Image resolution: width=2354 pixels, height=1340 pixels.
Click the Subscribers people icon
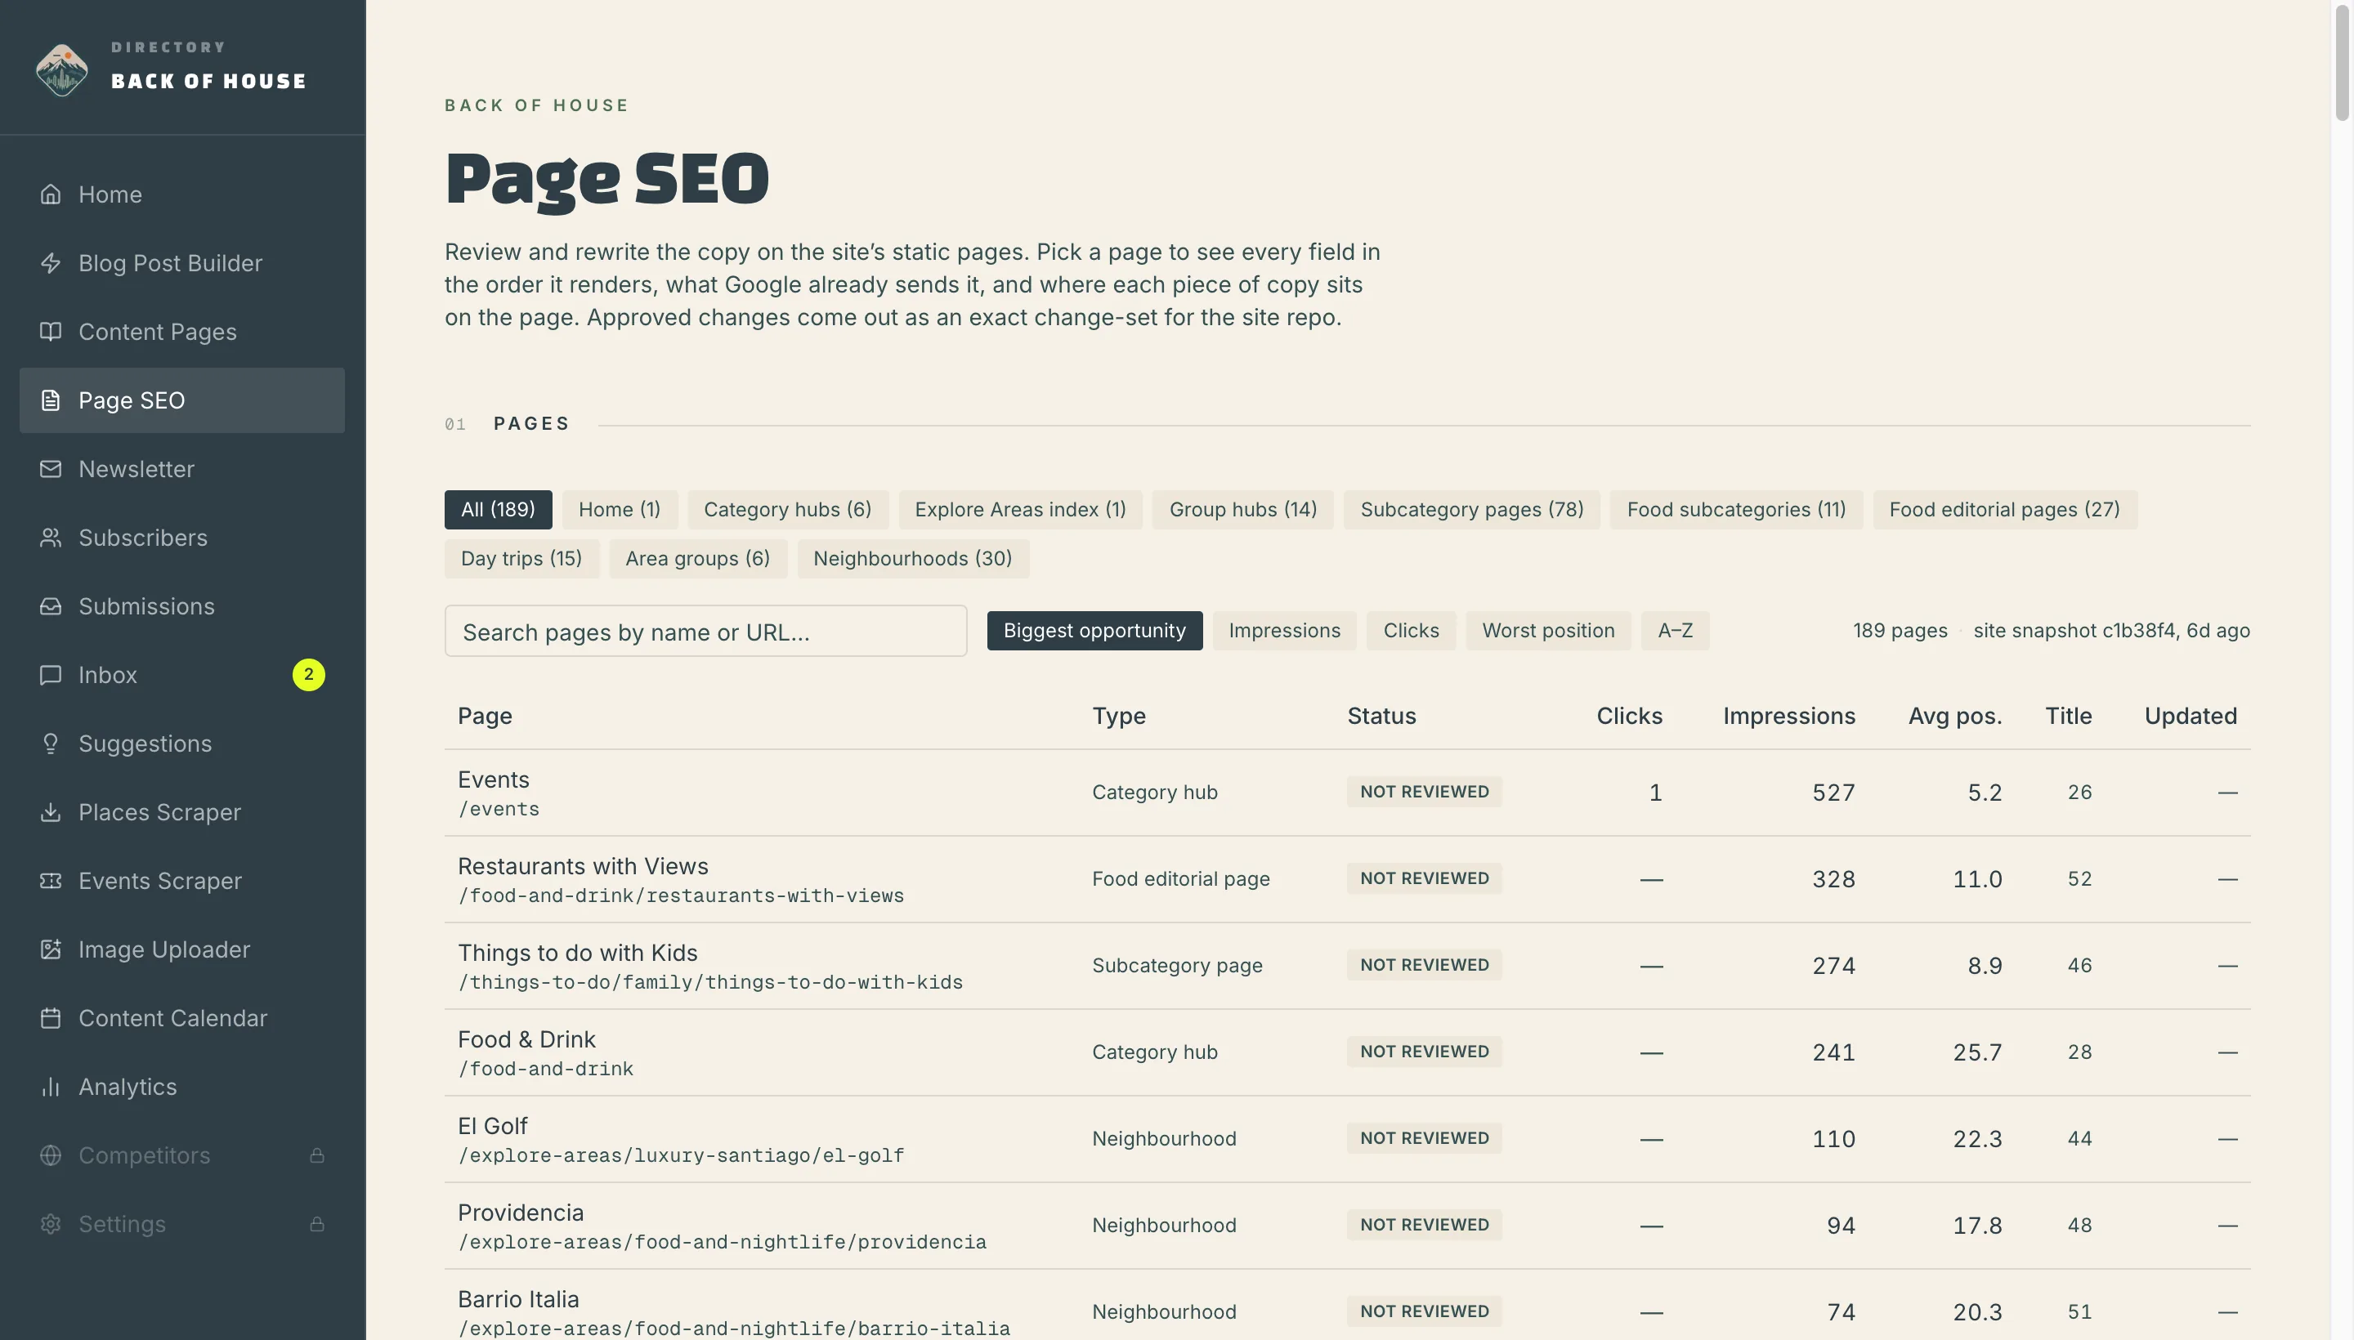(x=51, y=538)
